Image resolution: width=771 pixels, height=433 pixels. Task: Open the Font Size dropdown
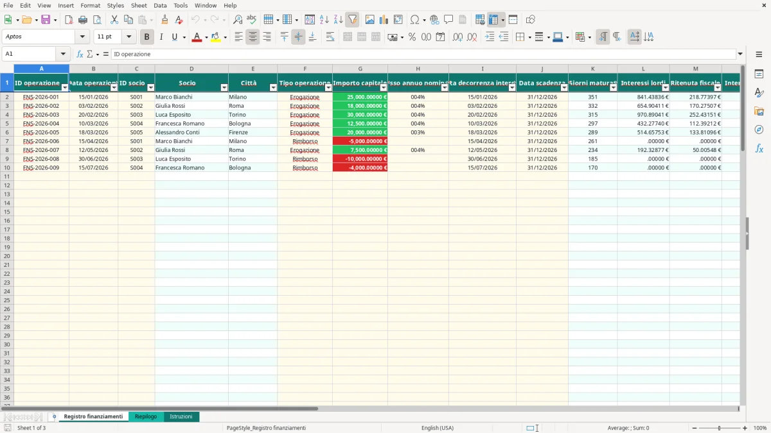128,37
